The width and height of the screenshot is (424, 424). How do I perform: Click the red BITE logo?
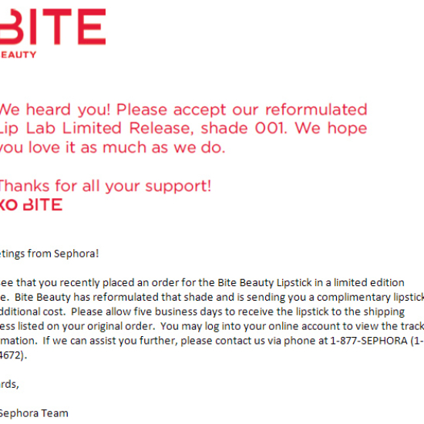[x=52, y=26]
